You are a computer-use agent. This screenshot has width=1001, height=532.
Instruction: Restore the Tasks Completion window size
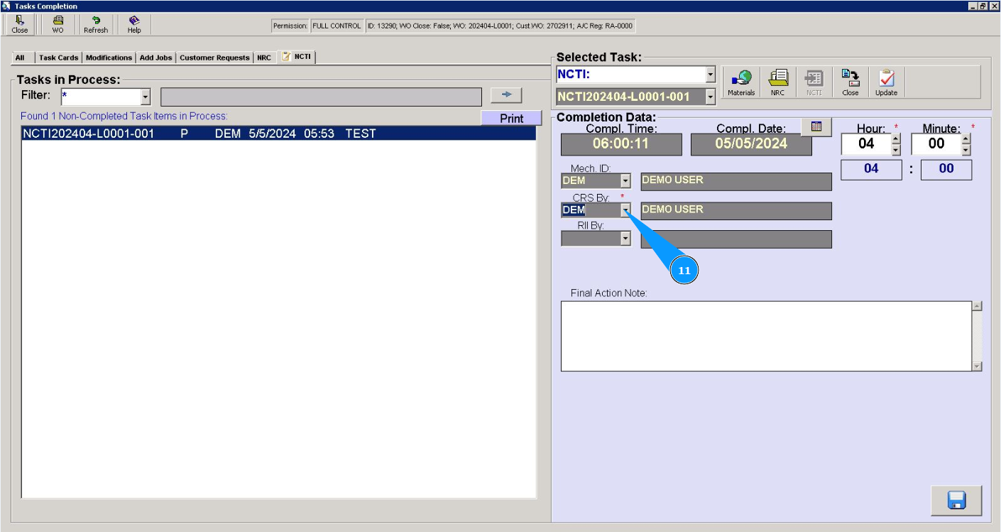pyautogui.click(x=983, y=6)
